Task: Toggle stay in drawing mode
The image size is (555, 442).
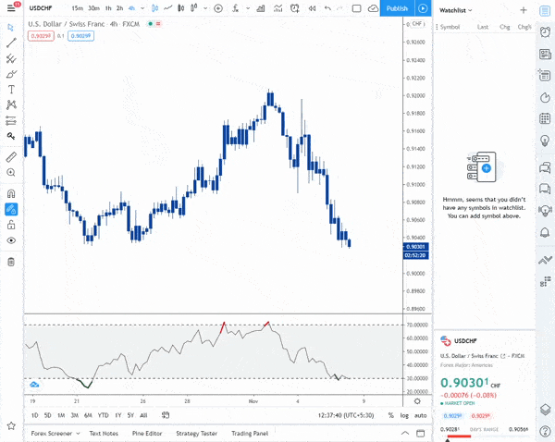Action: [x=11, y=209]
